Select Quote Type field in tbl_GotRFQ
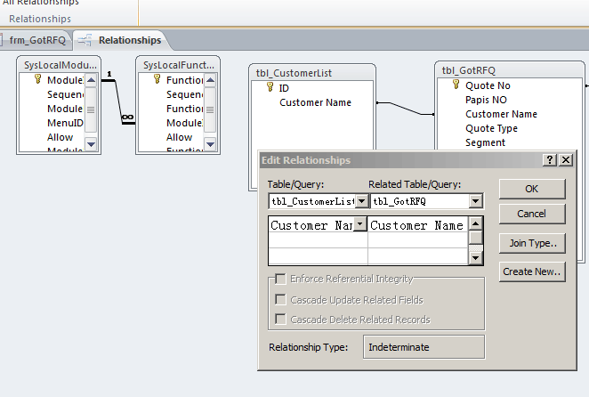The height and width of the screenshot is (397, 589). coord(491,128)
